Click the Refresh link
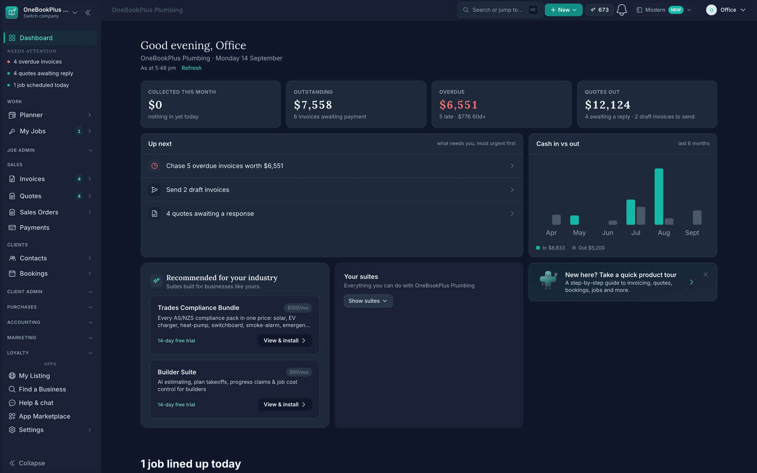The width and height of the screenshot is (757, 473). tap(191, 68)
